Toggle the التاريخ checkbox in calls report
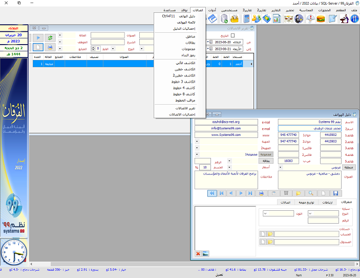The height and width of the screenshot is (278, 360). (x=232, y=35)
